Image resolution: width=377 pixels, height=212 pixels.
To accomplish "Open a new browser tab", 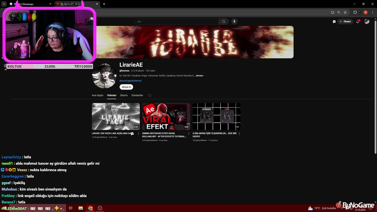I will (x=104, y=4).
